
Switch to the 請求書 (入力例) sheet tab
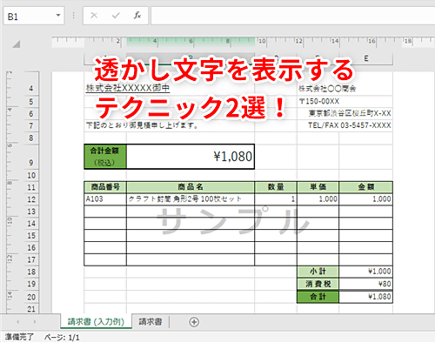[x=96, y=321]
